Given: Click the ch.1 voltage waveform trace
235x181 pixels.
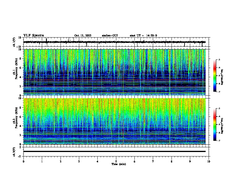Looking at the screenshot, I should (114, 42).
